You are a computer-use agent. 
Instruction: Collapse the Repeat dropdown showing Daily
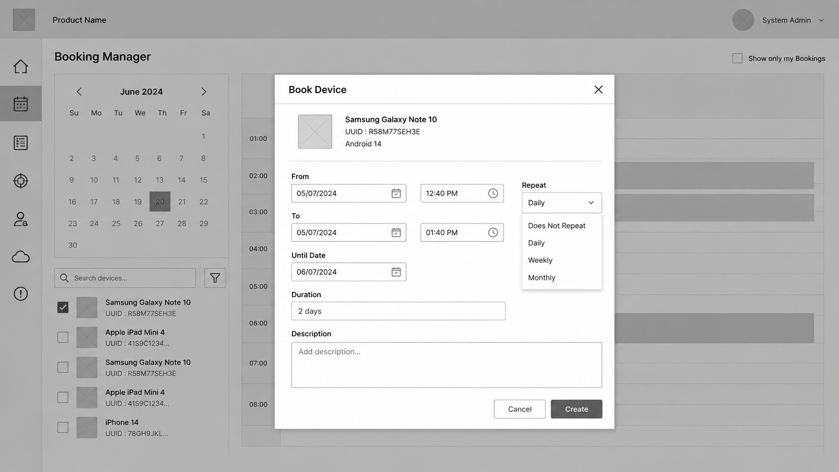pos(562,203)
